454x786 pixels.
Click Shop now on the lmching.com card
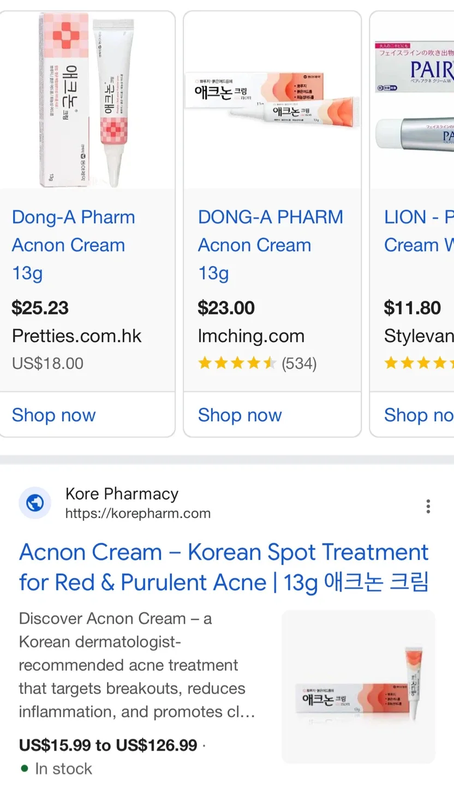[240, 415]
